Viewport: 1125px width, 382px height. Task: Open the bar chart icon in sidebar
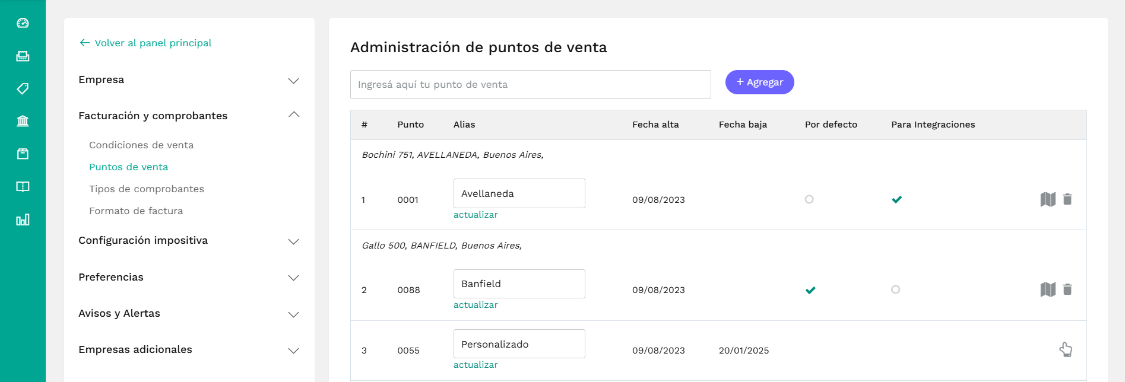(x=23, y=220)
